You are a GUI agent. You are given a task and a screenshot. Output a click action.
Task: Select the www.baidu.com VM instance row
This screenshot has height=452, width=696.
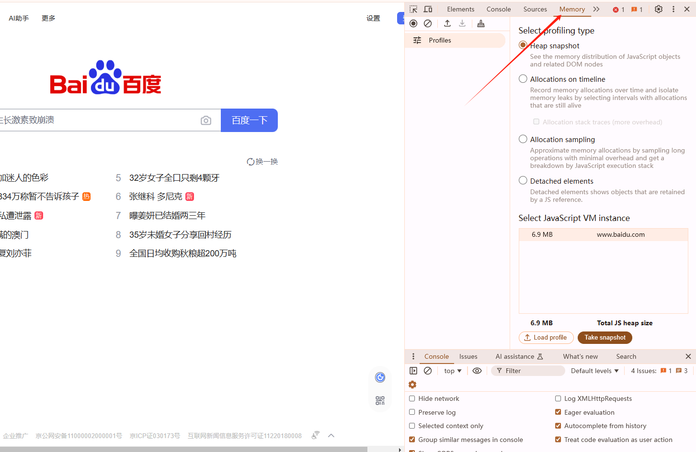click(603, 234)
